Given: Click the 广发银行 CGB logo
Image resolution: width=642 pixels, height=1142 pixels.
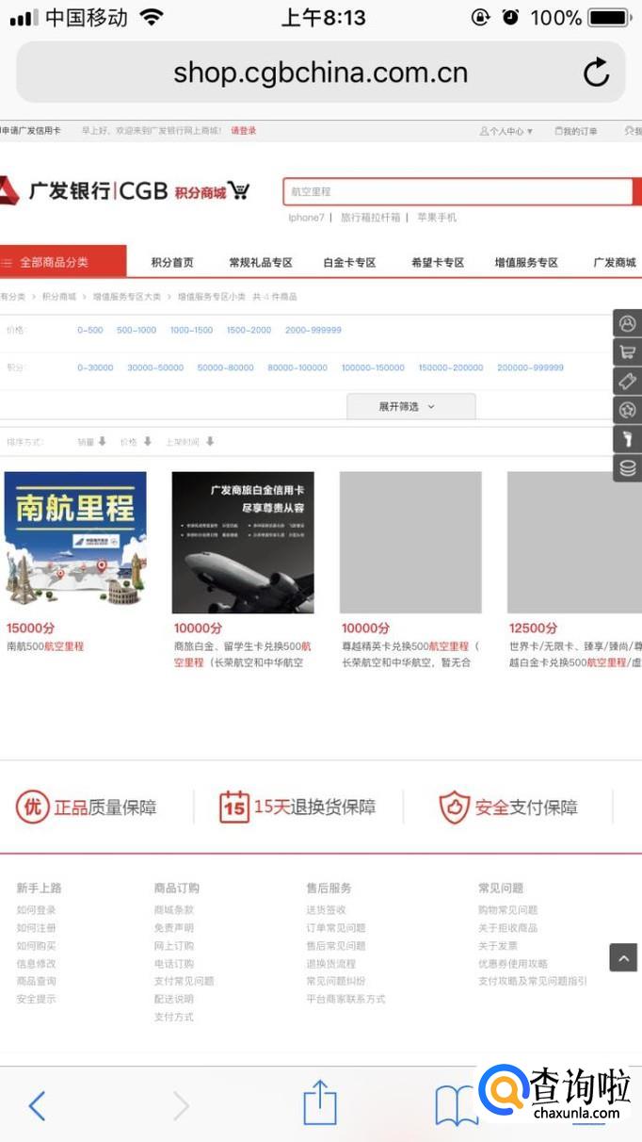Looking at the screenshot, I should tap(85, 191).
